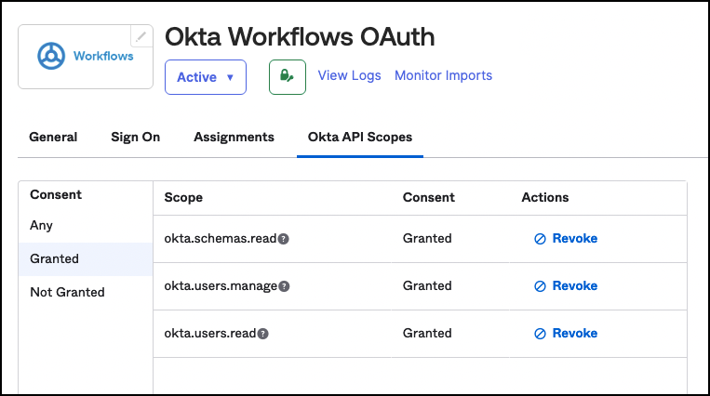This screenshot has width=710, height=396.
Task: Open the Active status dropdown
Action: coord(206,77)
